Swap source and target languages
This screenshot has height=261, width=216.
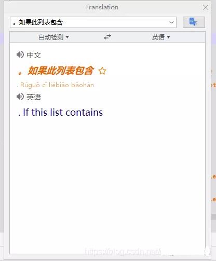coord(107,37)
